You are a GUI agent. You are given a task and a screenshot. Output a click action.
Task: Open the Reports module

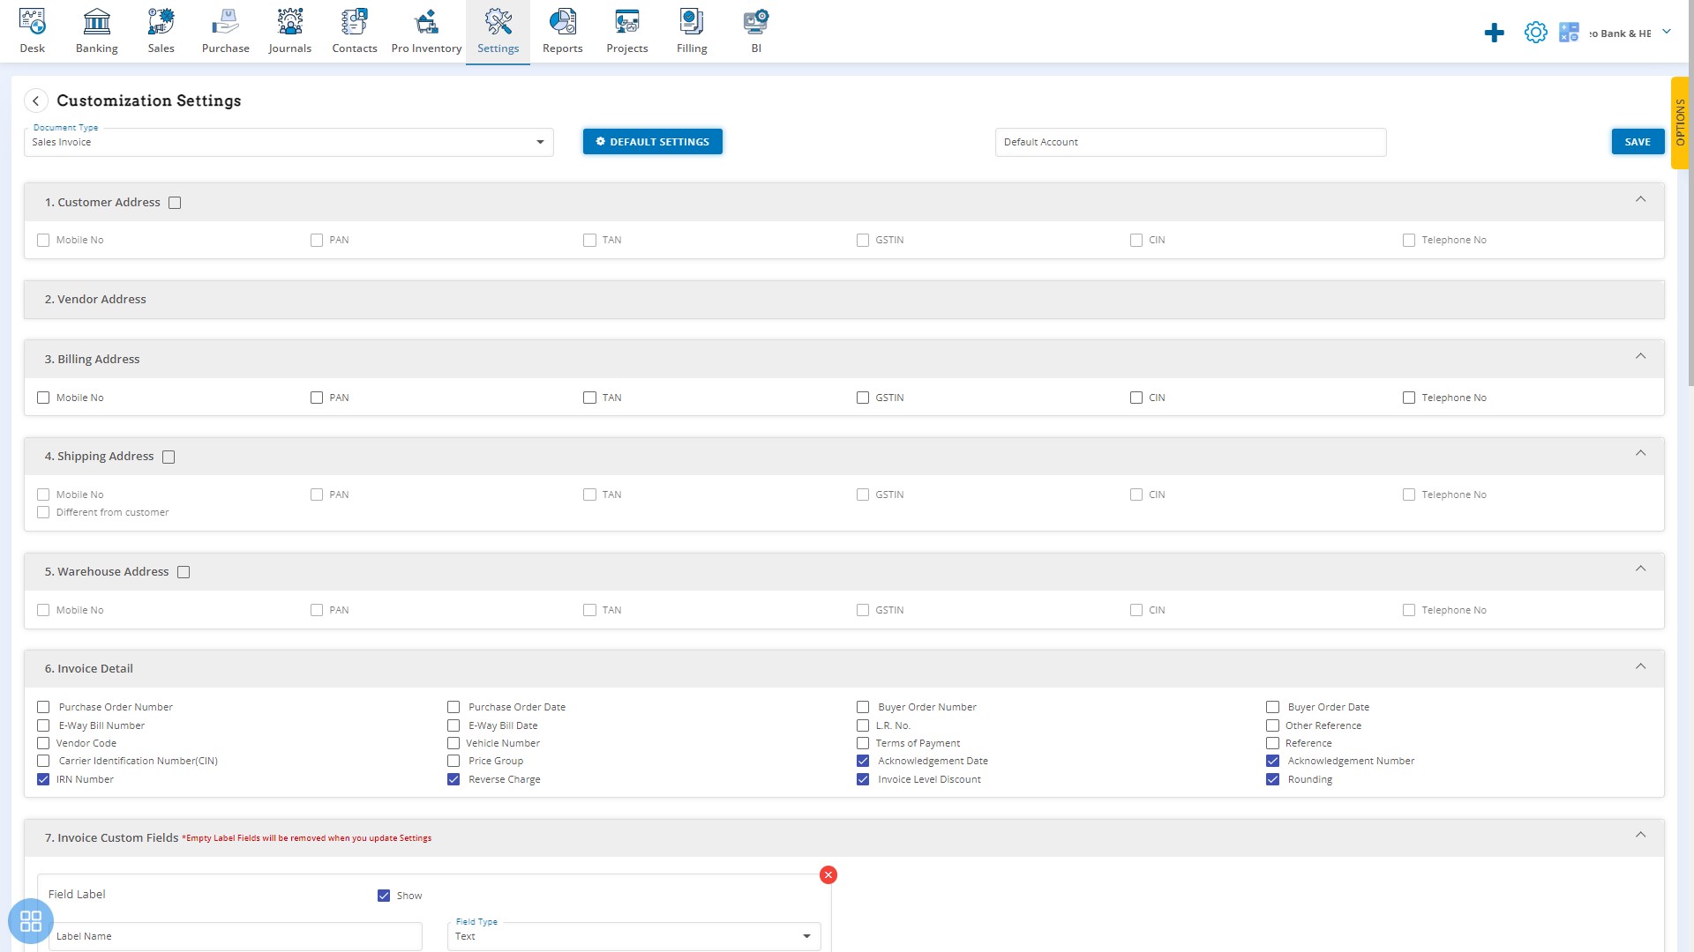tap(561, 32)
